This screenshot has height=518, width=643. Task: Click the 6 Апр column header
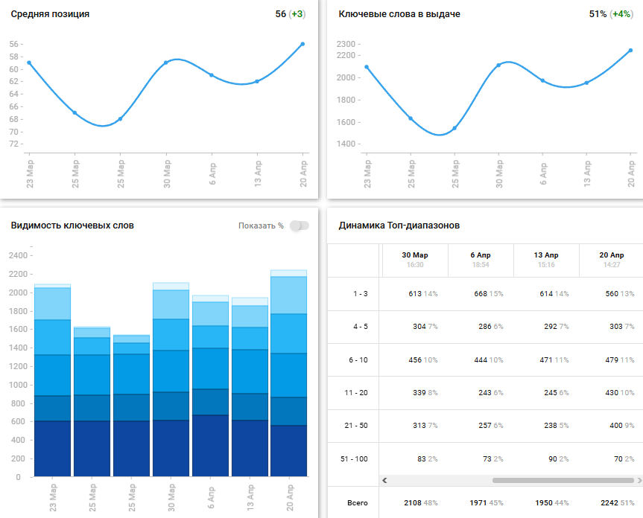(x=481, y=260)
